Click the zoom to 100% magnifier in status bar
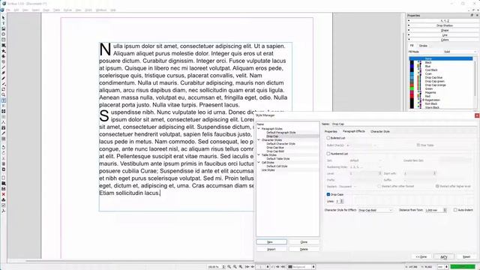 tap(235, 267)
